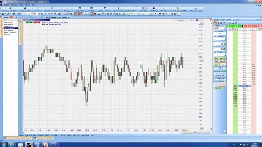Expand the Synergy toolbar dropdown arrow
Image resolution: width=262 pixels, height=147 pixels.
[71, 9]
